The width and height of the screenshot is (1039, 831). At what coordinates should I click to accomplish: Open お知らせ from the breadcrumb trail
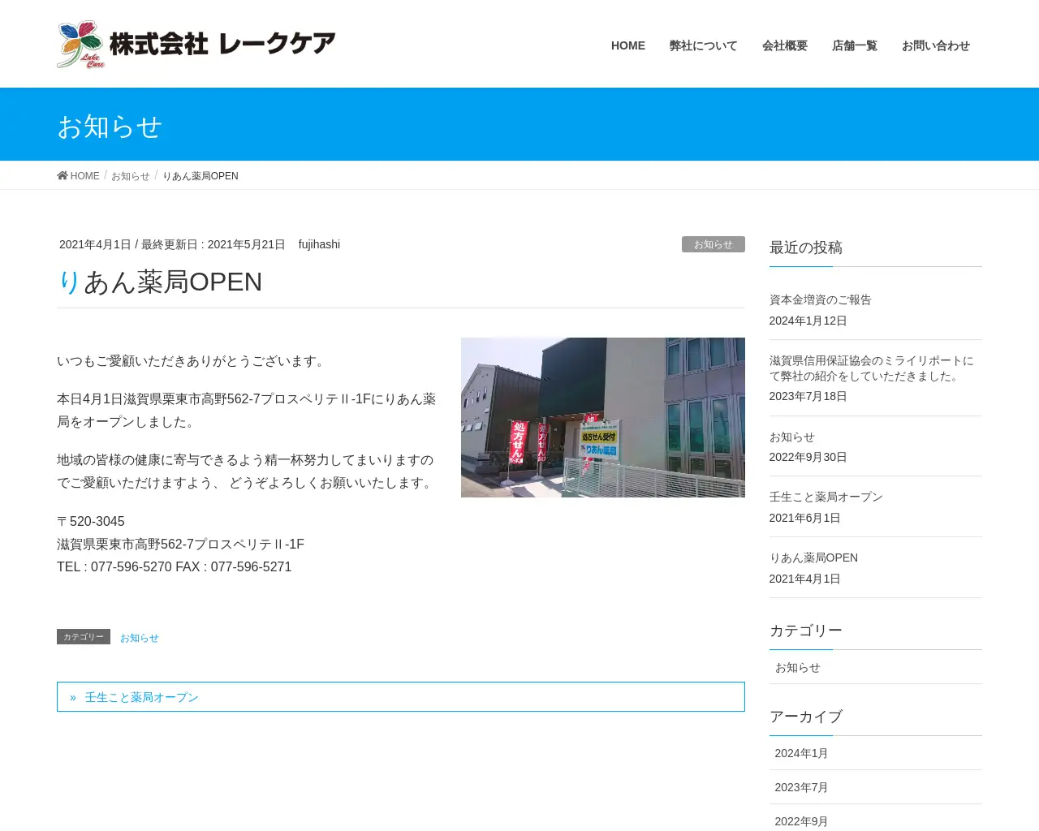[x=130, y=175]
